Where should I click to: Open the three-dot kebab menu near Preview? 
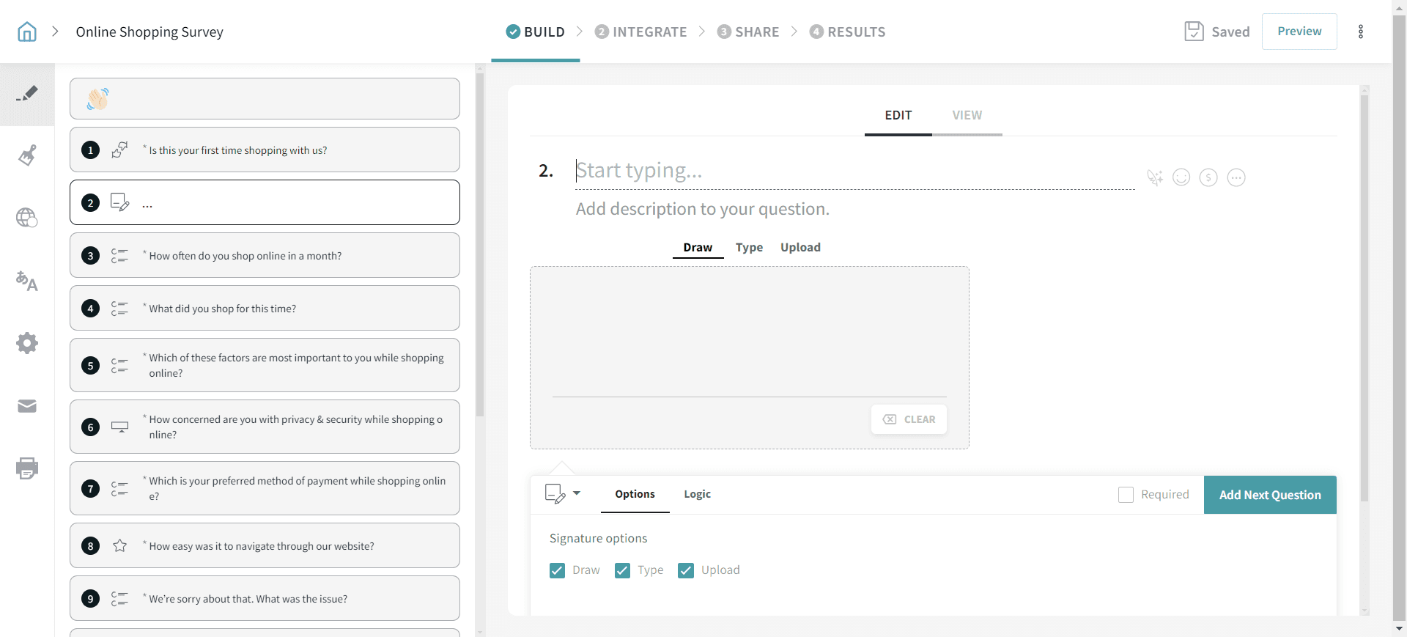[1361, 32]
